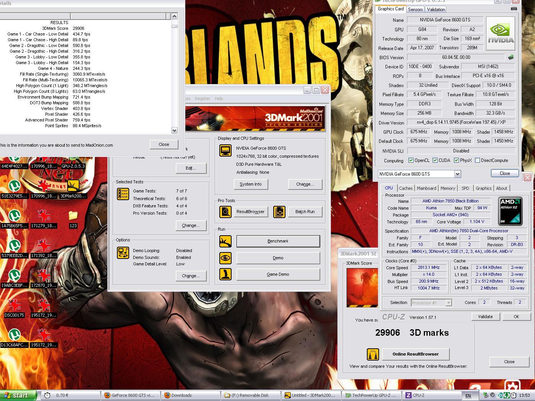This screenshot has height=401, width=535.
Task: Open the Caches tab in CPU-Z
Action: tap(406, 188)
